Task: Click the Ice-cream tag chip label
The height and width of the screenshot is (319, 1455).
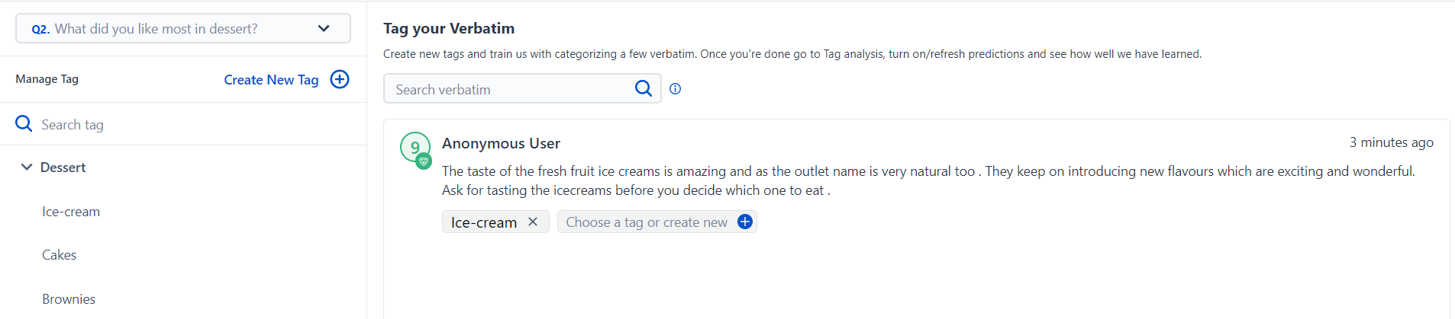Action: coord(484,222)
